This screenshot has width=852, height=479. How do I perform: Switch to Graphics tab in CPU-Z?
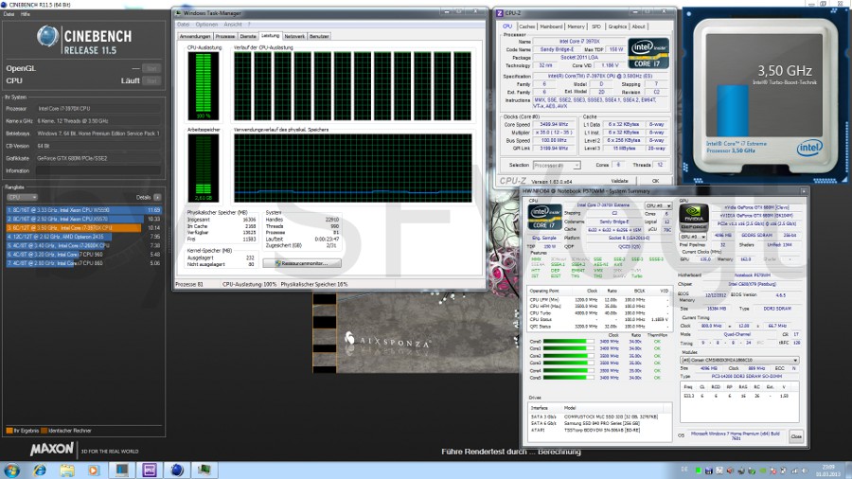tap(617, 27)
